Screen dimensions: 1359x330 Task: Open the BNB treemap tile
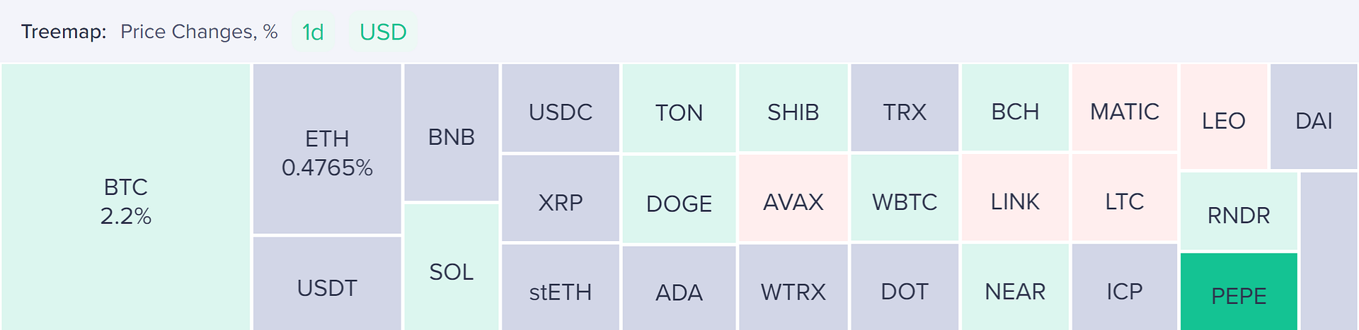pyautogui.click(x=452, y=133)
